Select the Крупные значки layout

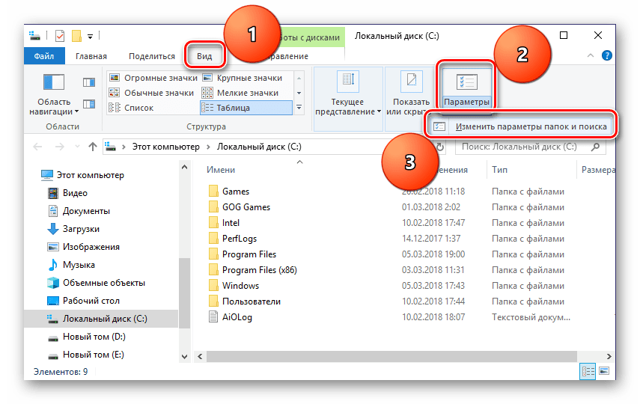coord(243,78)
